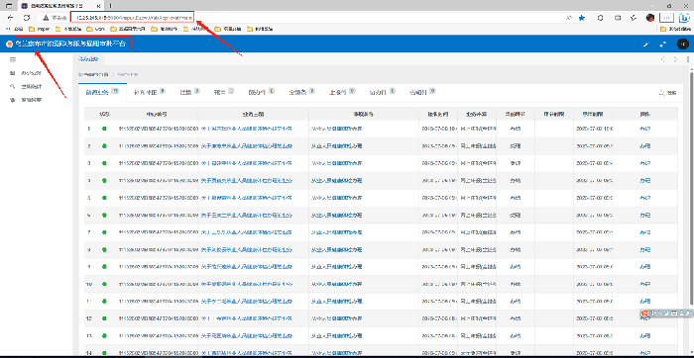Click the handle link in row 7
This screenshot has width=694, height=358.
(644, 232)
